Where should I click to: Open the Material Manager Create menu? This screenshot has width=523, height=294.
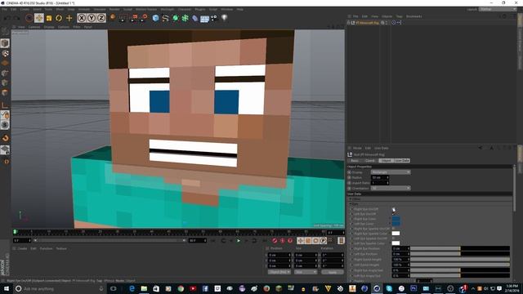[x=22, y=248]
